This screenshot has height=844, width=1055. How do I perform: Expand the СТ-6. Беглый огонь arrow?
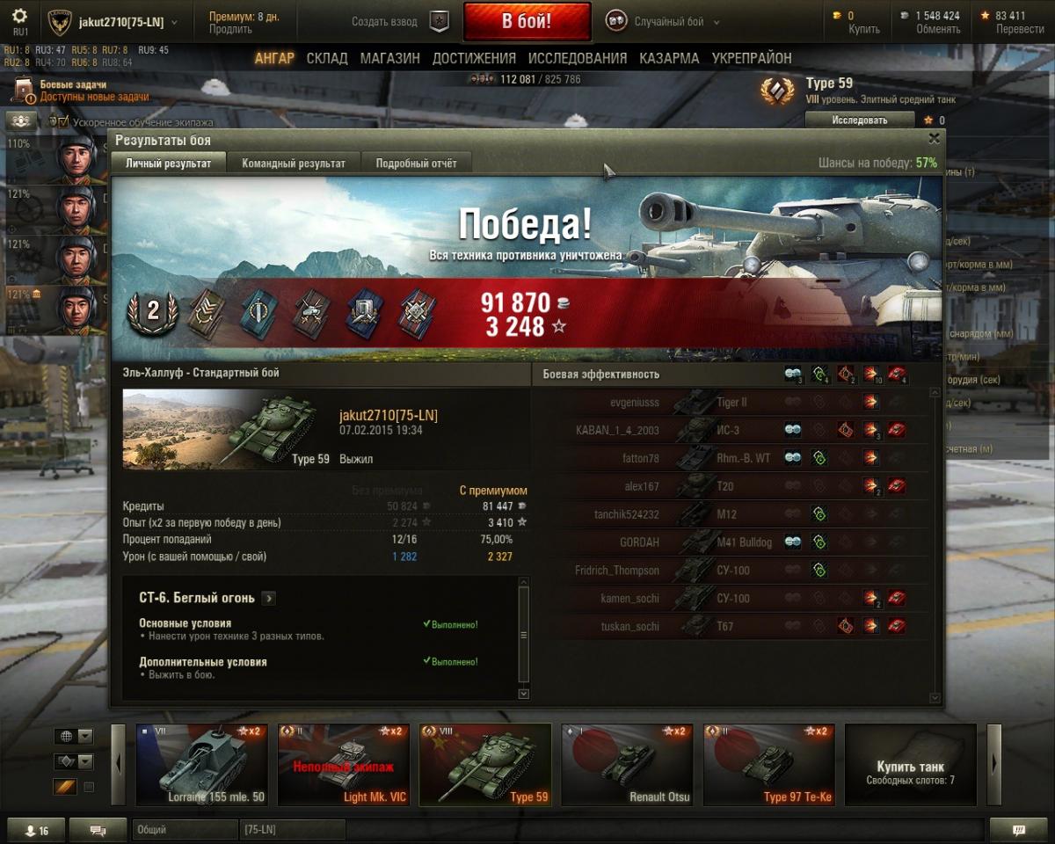click(269, 598)
